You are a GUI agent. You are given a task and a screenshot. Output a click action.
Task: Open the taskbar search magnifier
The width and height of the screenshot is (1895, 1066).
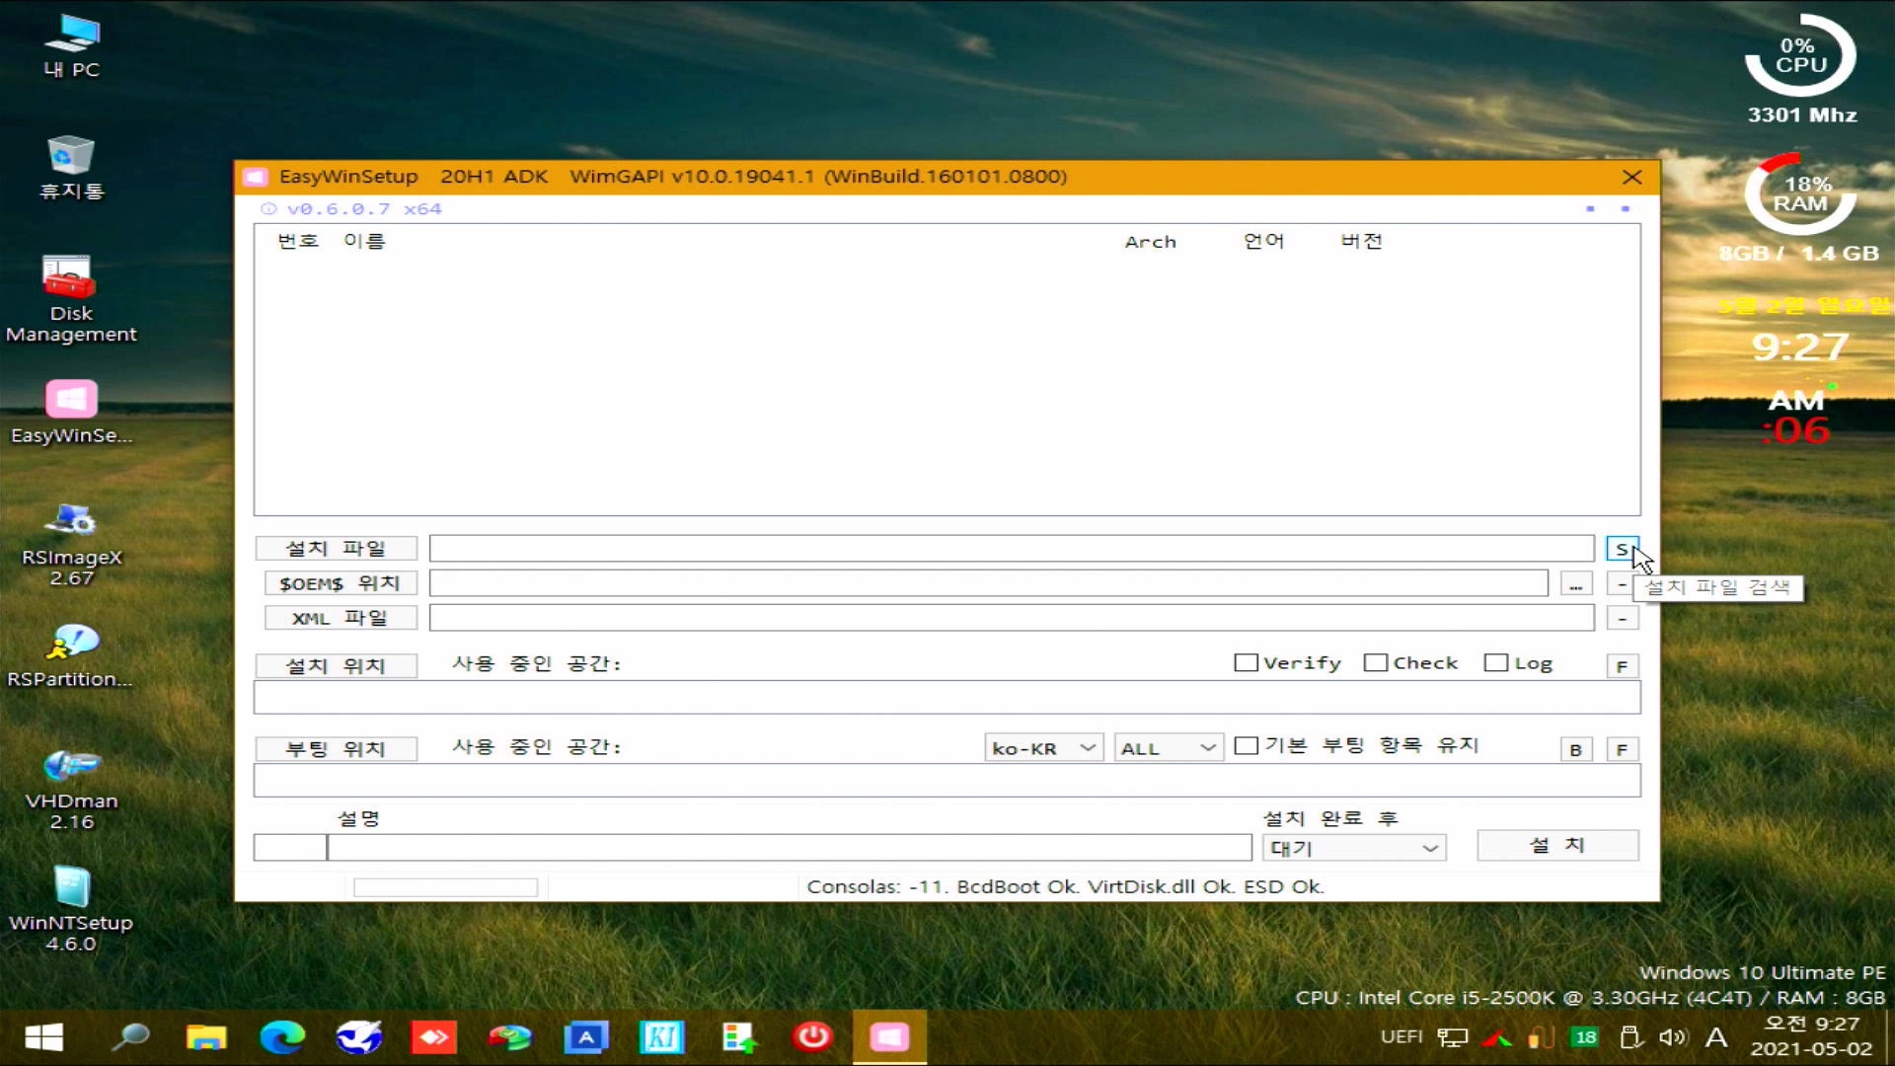coord(130,1036)
